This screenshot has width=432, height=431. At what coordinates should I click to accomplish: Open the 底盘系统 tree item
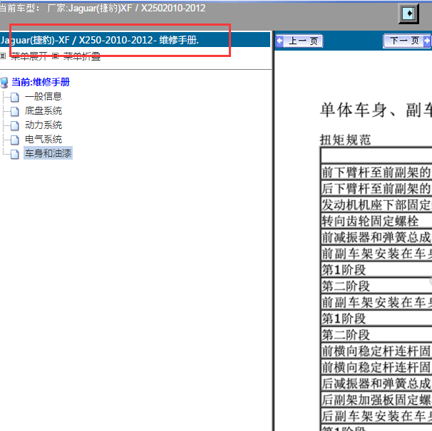pyautogui.click(x=43, y=110)
